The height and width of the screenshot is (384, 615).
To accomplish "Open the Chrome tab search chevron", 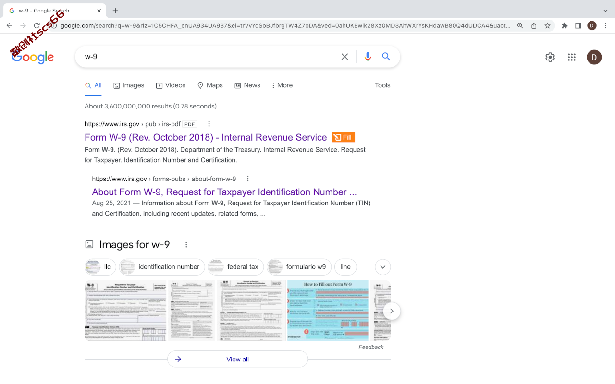I will pos(605,11).
